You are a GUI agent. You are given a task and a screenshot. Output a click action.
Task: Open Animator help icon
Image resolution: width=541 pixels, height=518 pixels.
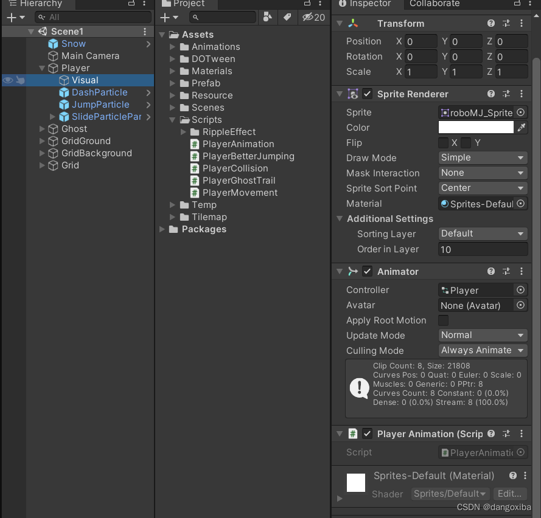(x=491, y=271)
